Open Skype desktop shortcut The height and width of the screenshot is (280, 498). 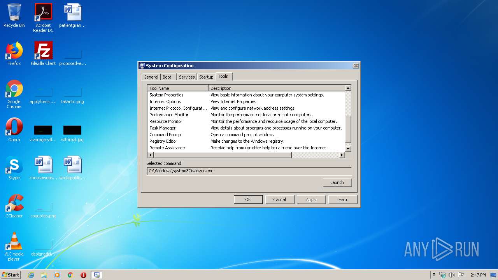click(14, 168)
